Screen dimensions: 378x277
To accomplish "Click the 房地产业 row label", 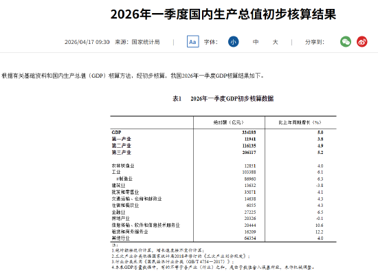I will click(x=120, y=219).
